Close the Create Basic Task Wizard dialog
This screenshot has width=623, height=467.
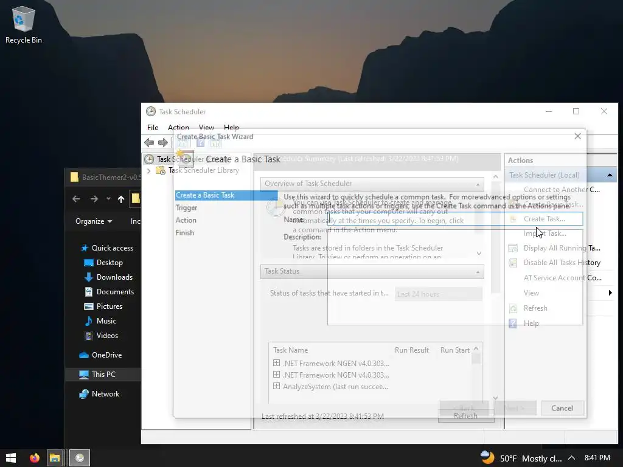pos(578,136)
